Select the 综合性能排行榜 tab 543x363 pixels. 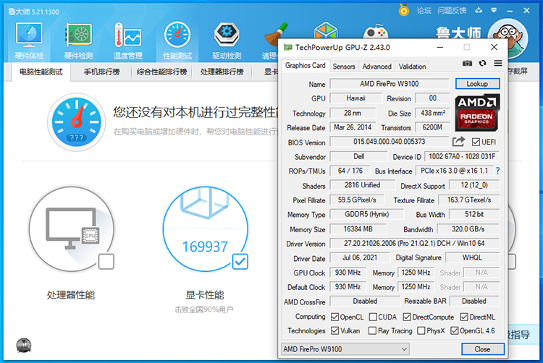click(161, 72)
